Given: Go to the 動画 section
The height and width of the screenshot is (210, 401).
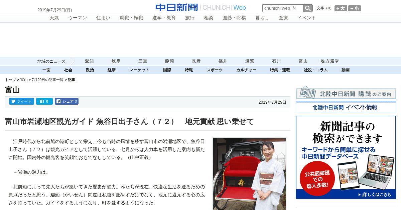Looking at the screenshot, I should point(346,70).
